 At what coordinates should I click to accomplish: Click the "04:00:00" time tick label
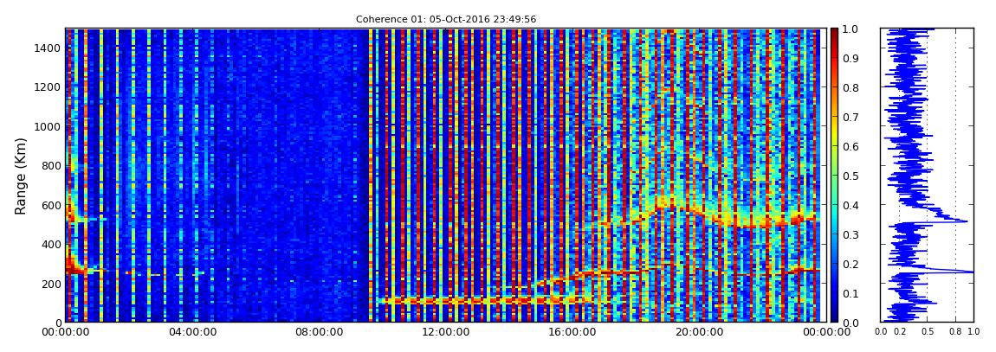(x=191, y=332)
